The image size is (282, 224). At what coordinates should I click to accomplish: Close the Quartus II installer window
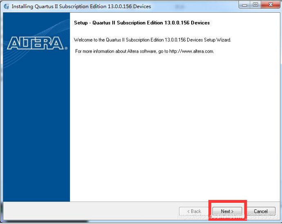[x=270, y=5]
